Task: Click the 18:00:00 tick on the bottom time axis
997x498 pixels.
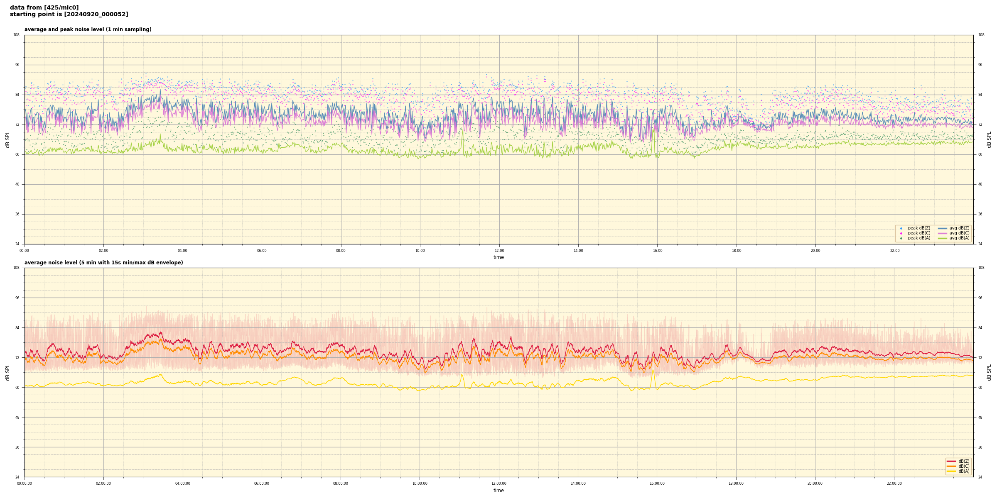Action: pos(736,483)
